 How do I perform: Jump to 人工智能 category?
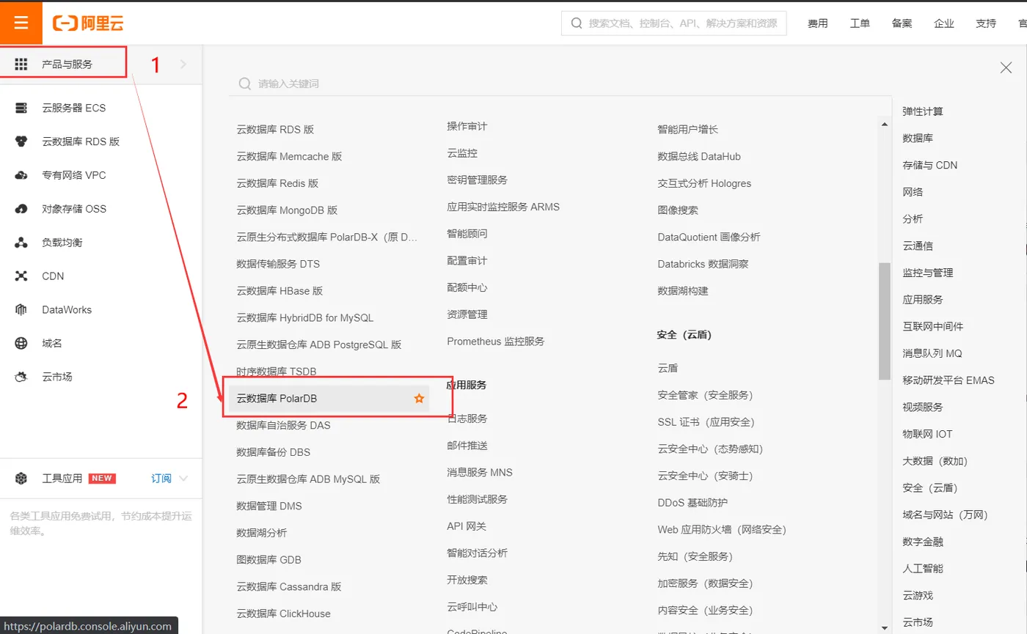[x=923, y=568]
